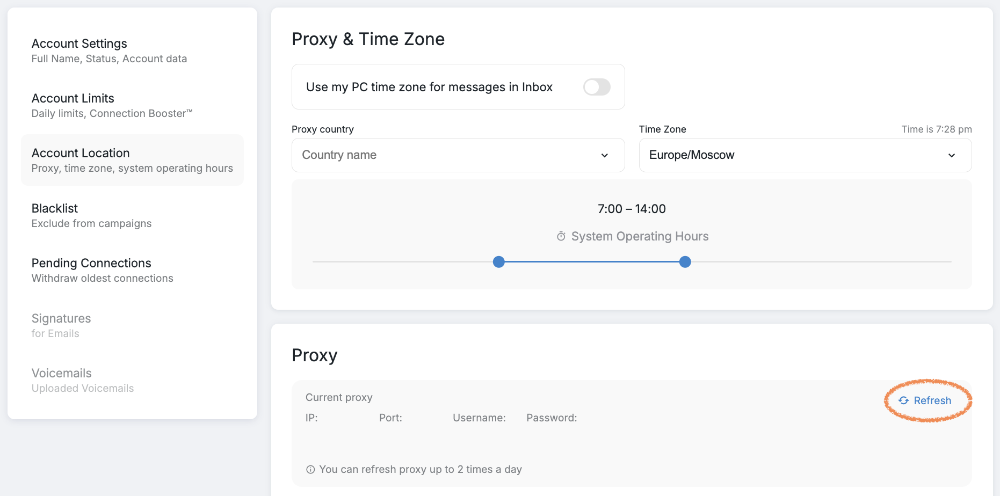Click the 7:00 – 14:00 operating hours text
Viewport: 1000px width, 496px height.
632,209
